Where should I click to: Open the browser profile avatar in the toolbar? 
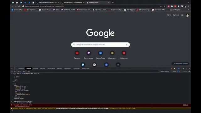click(x=185, y=6)
